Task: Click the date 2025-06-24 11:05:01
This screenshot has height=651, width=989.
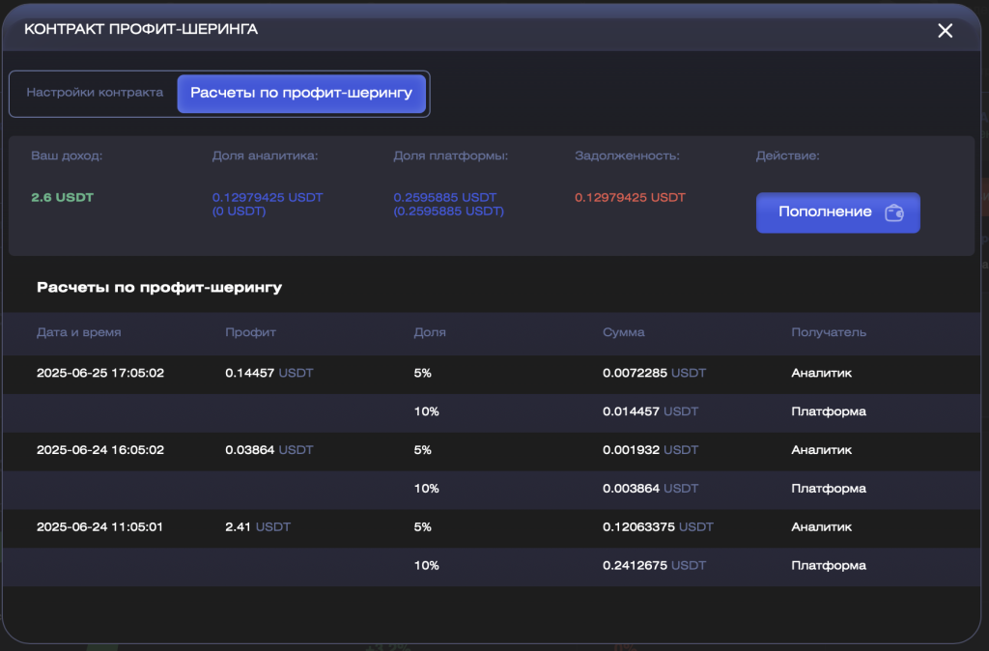Action: click(99, 526)
